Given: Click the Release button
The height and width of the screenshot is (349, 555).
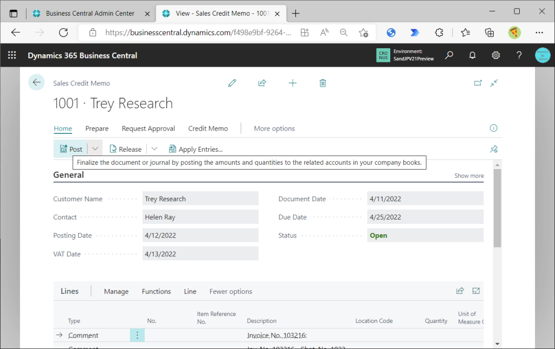Looking at the screenshot, I should (126, 149).
